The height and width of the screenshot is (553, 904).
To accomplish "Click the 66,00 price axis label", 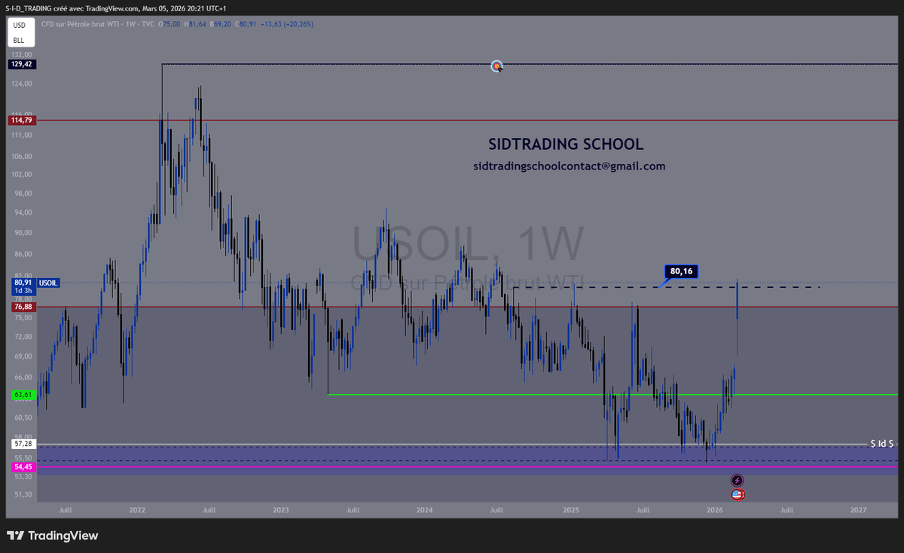I will 23,377.
